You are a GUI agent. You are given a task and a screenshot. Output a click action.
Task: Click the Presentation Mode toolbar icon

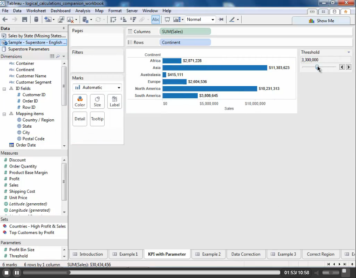tap(167, 19)
